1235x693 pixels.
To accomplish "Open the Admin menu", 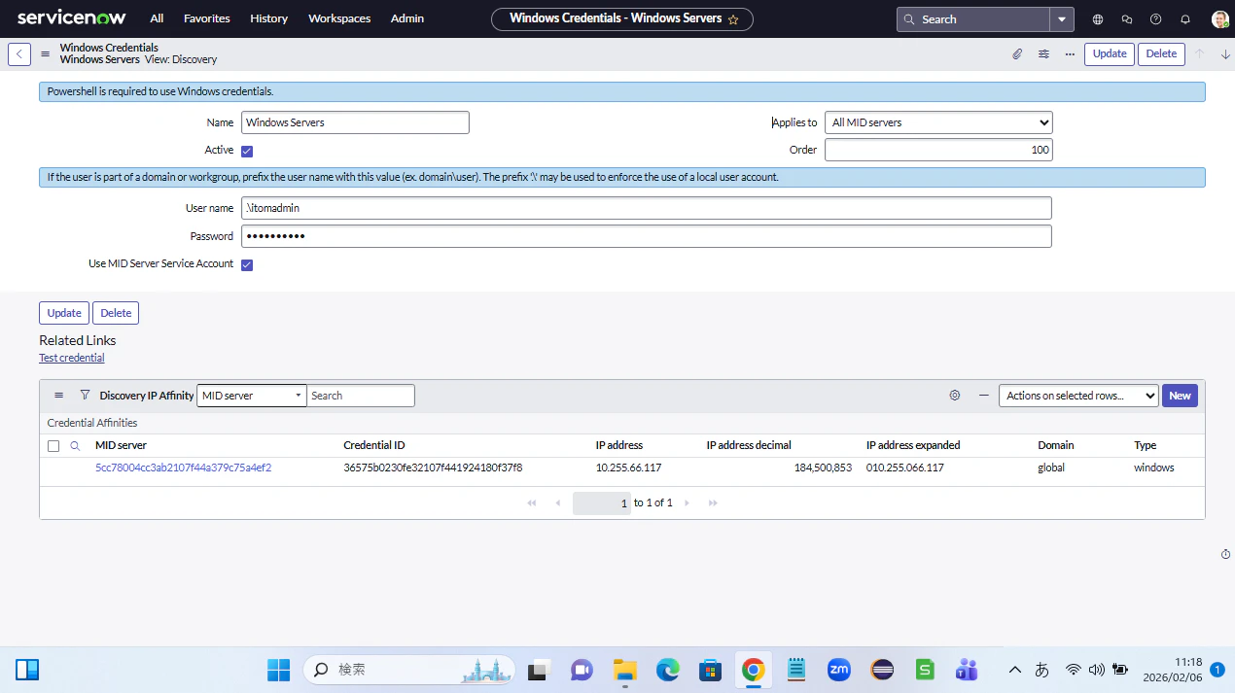I will (x=407, y=18).
